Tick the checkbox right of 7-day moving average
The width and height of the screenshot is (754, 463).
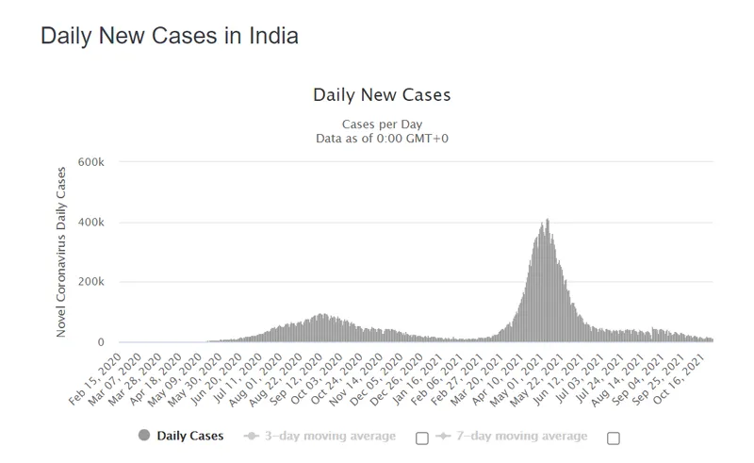tap(614, 438)
